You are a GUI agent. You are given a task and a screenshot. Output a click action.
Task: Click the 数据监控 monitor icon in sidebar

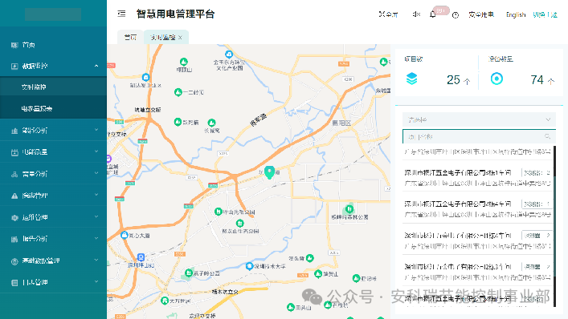[14, 66]
